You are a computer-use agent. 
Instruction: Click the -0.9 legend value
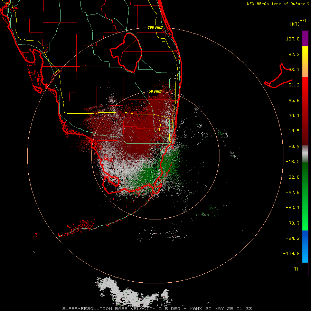[x=294, y=147]
